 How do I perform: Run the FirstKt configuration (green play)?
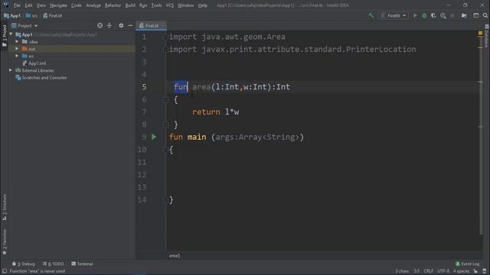415,15
